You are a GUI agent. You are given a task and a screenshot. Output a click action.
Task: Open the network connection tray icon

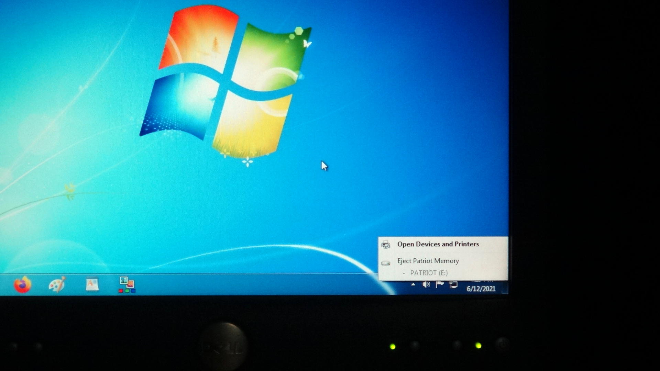453,284
